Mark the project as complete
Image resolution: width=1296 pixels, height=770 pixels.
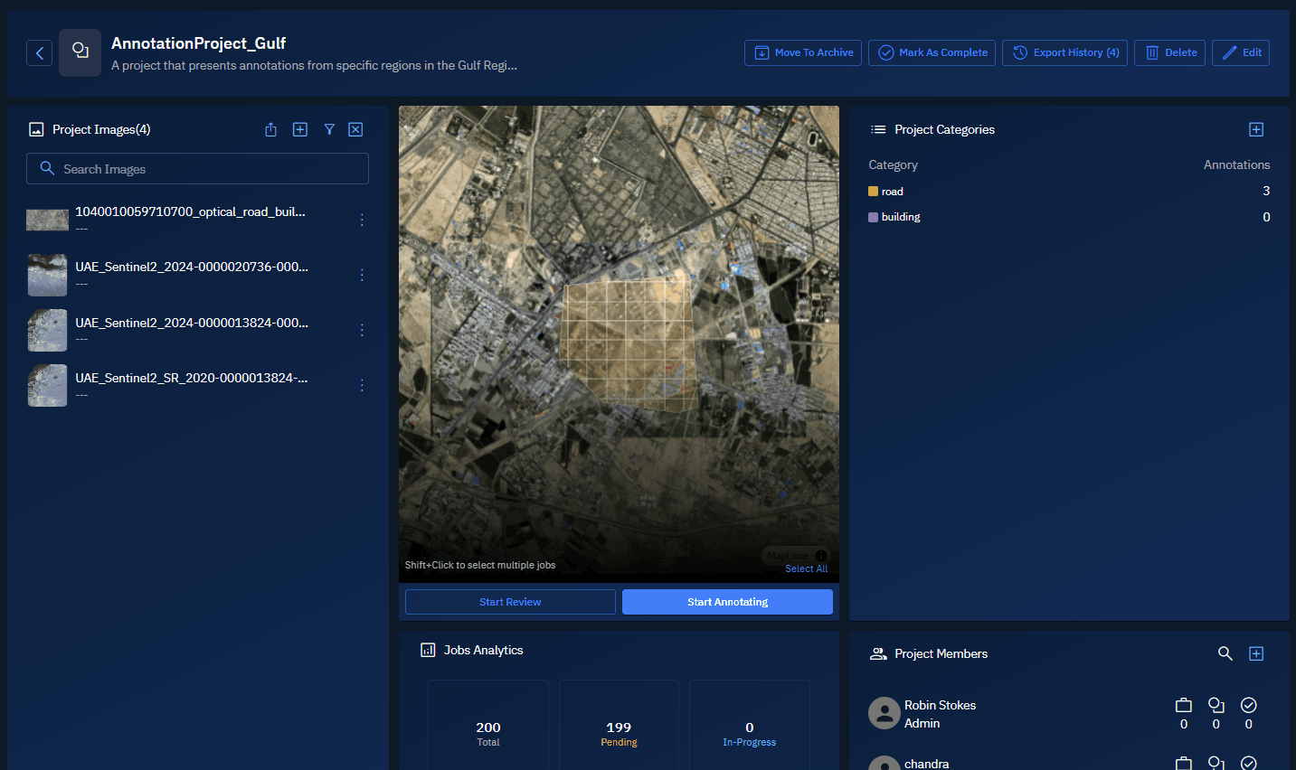[x=932, y=52]
